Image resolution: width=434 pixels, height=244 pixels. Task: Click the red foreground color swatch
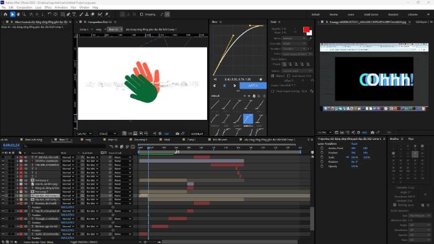pos(306,30)
